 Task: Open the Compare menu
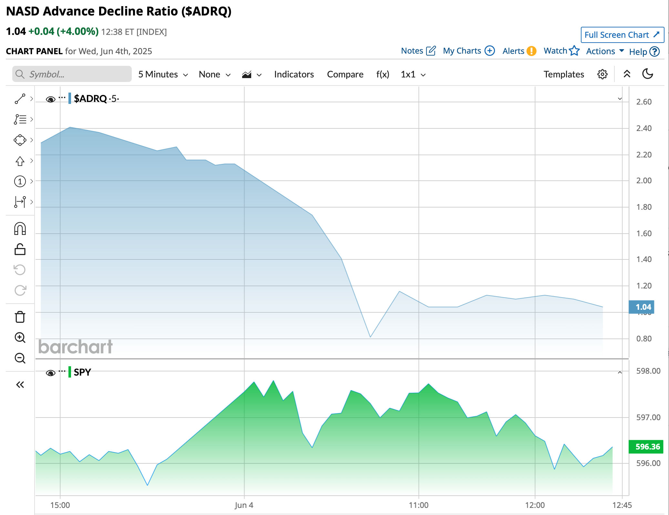[x=345, y=75]
